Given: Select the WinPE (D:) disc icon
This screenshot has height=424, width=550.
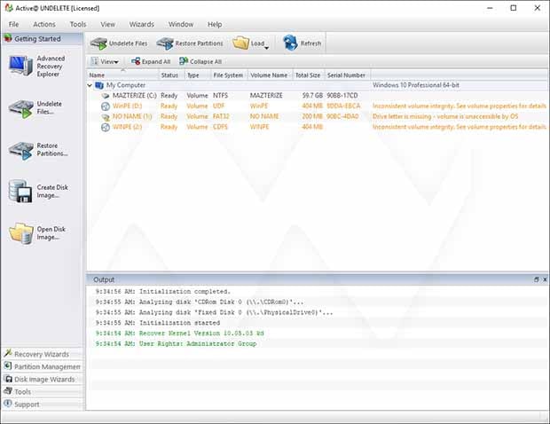Looking at the screenshot, I should tap(106, 106).
